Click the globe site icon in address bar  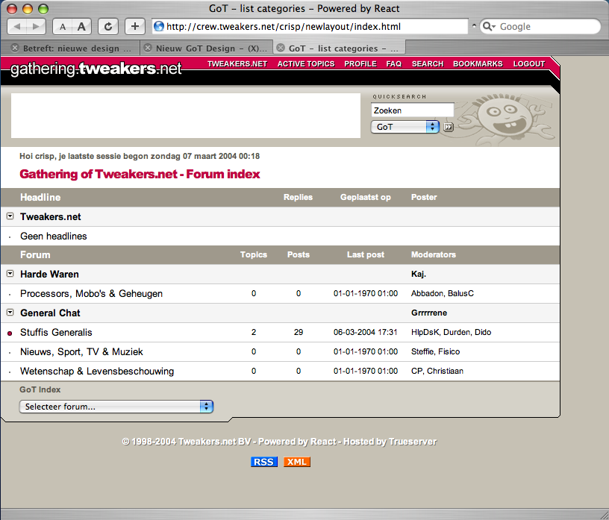(159, 26)
